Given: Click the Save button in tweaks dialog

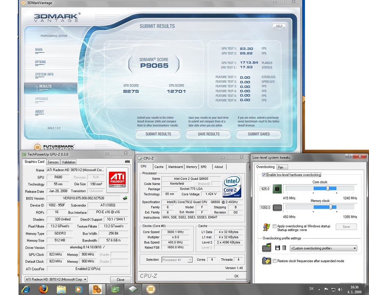Looking at the screenshot, I should pos(346,227).
